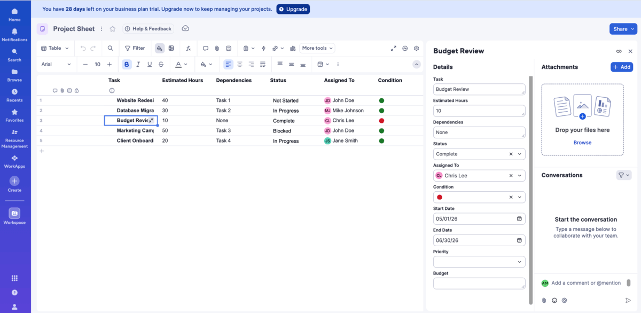Open the comment tool in the toolbar
The image size is (641, 313).
click(205, 48)
